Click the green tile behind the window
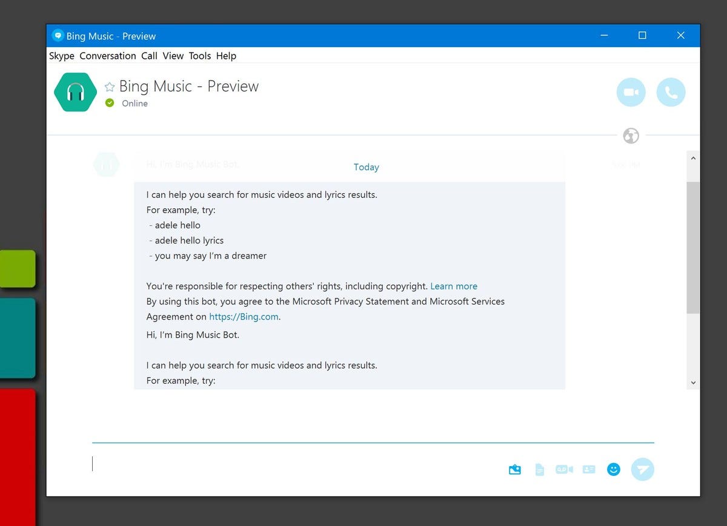Image resolution: width=727 pixels, height=526 pixels. pyautogui.click(x=18, y=268)
